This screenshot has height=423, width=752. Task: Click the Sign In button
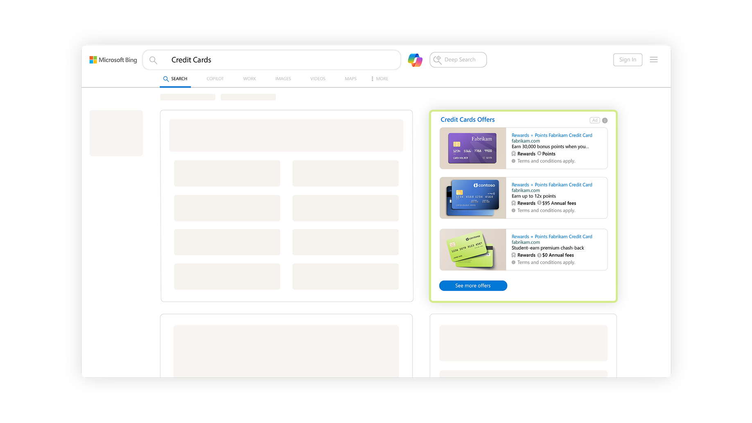627,60
